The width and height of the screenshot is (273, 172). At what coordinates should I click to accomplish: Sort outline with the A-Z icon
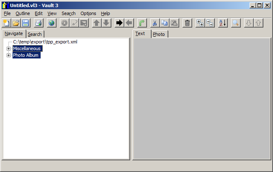tap(223, 23)
